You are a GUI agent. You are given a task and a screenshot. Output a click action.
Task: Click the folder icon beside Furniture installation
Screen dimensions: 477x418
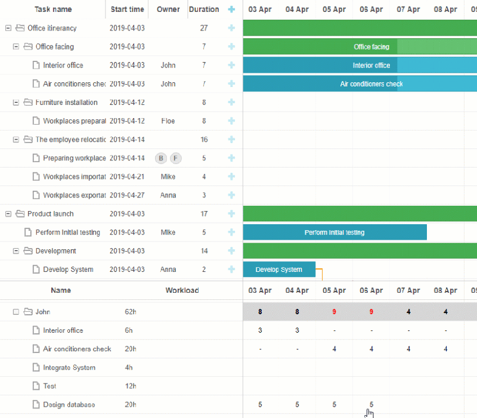point(27,102)
